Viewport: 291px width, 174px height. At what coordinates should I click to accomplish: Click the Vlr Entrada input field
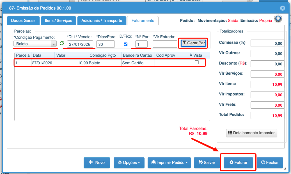[165, 44]
